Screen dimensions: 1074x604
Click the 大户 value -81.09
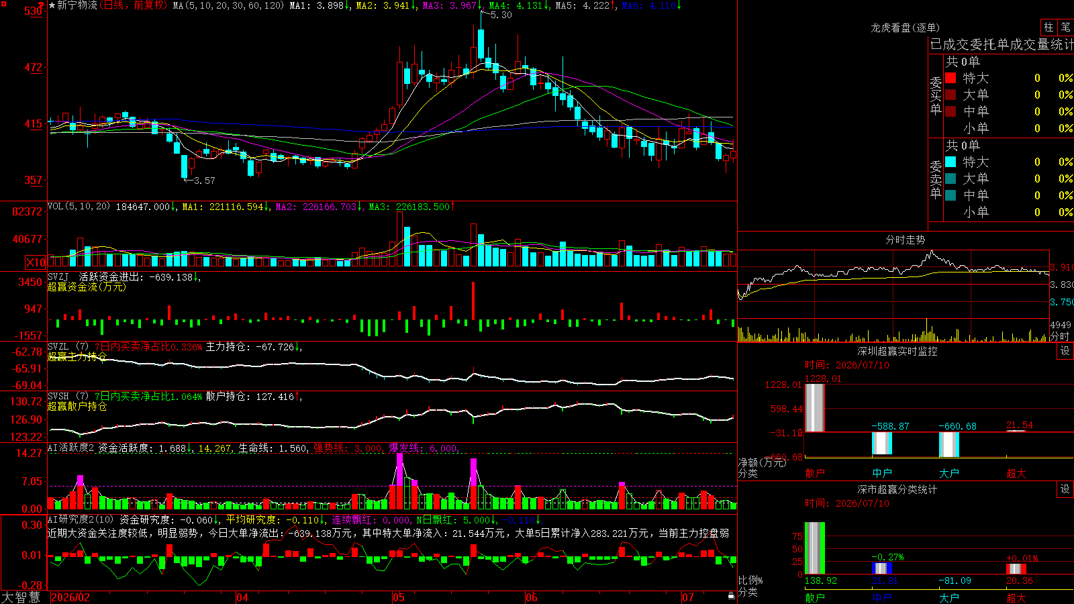pyautogui.click(x=955, y=581)
